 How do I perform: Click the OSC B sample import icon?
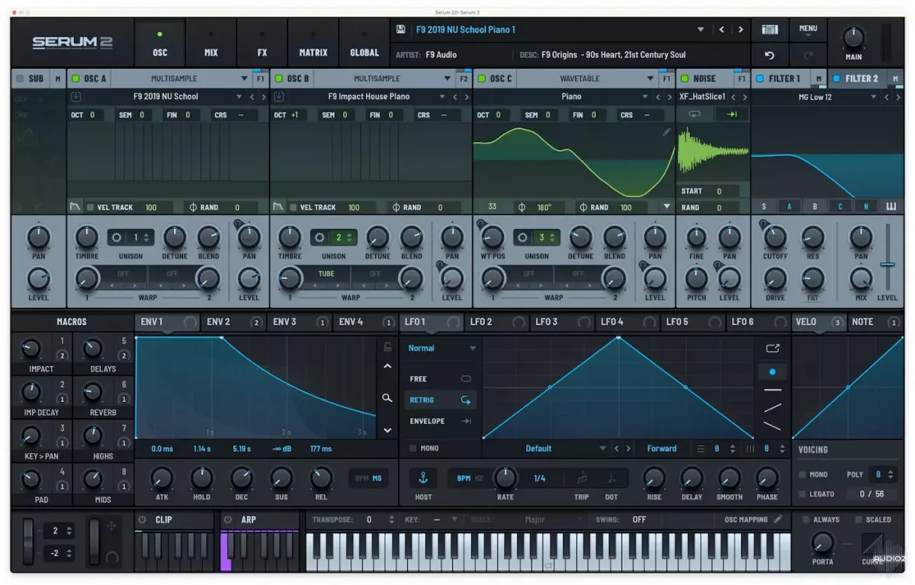click(279, 97)
